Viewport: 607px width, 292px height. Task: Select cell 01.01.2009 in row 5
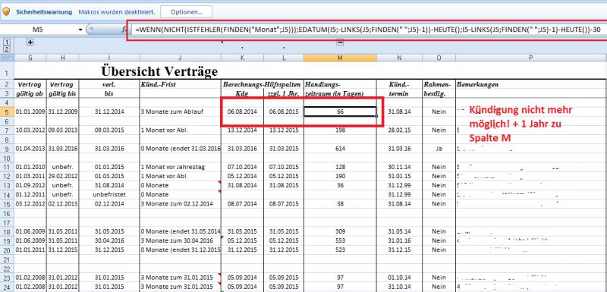[30, 111]
